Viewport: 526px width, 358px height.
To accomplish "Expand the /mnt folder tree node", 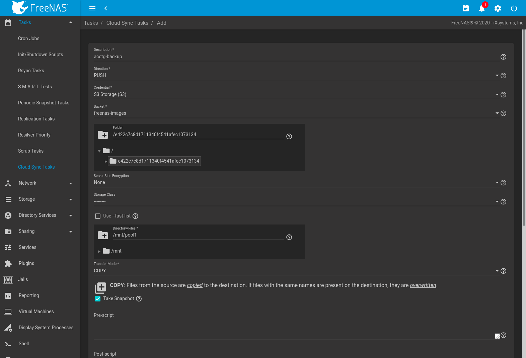I will 99,251.
